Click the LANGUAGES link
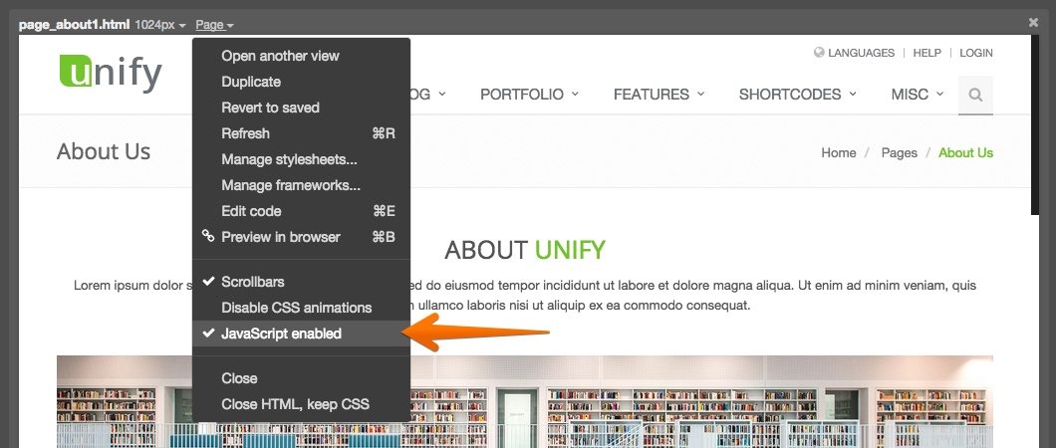The width and height of the screenshot is (1056, 448). pyautogui.click(x=862, y=53)
